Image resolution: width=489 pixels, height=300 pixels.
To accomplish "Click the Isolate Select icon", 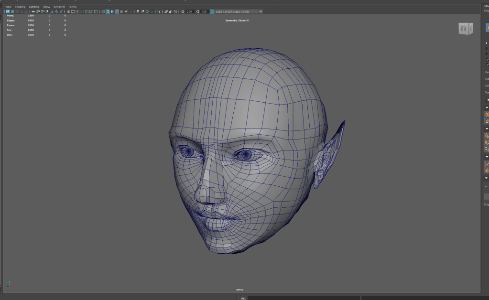I will point(159,11).
